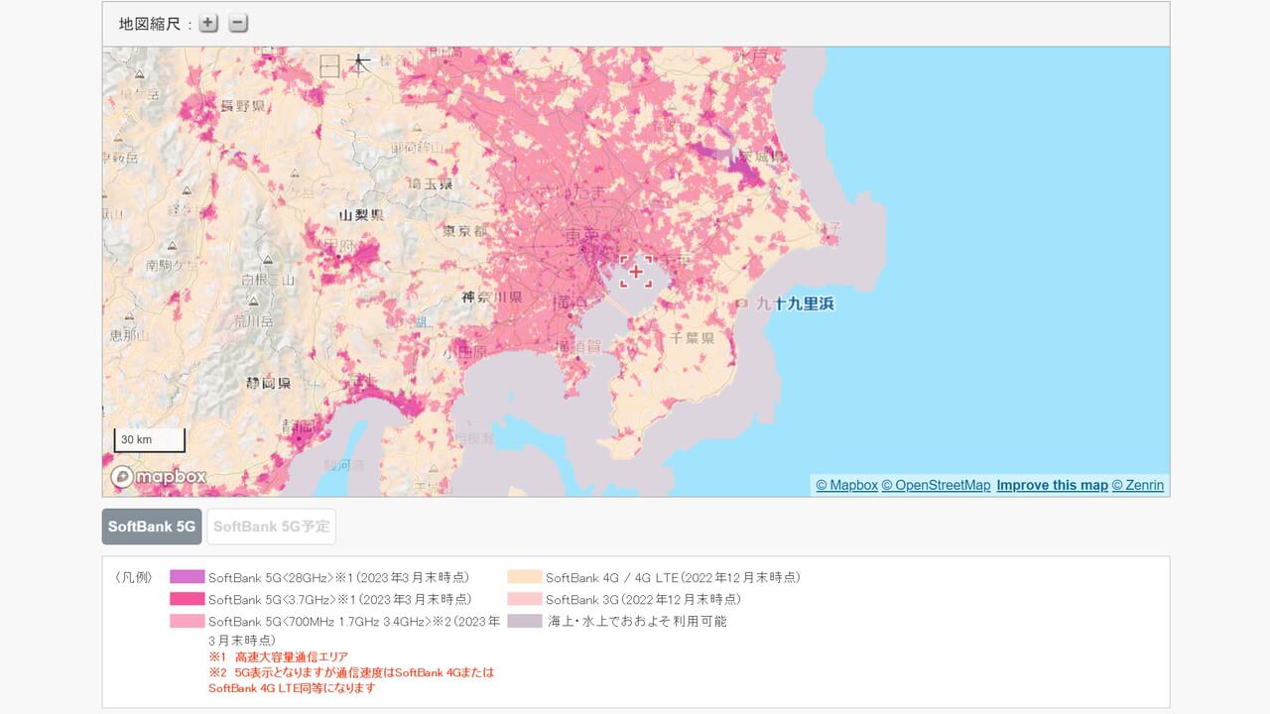Image resolution: width=1270 pixels, height=714 pixels.
Task: Select the SoftBank 5G tab
Action: (151, 526)
